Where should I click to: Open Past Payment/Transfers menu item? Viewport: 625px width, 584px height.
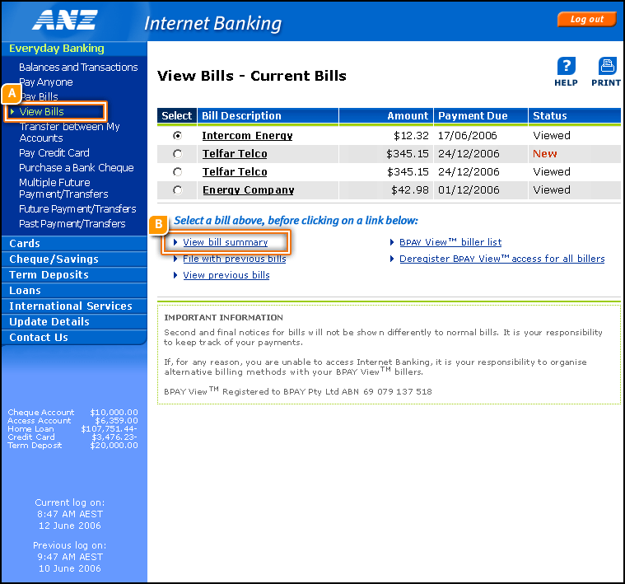coord(72,224)
